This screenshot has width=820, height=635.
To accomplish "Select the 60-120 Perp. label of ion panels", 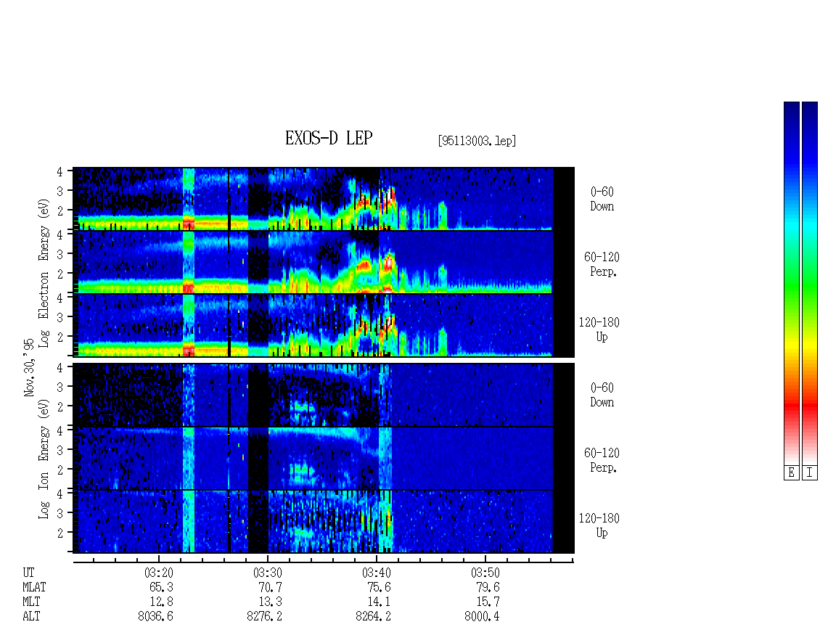I will 602,460.
